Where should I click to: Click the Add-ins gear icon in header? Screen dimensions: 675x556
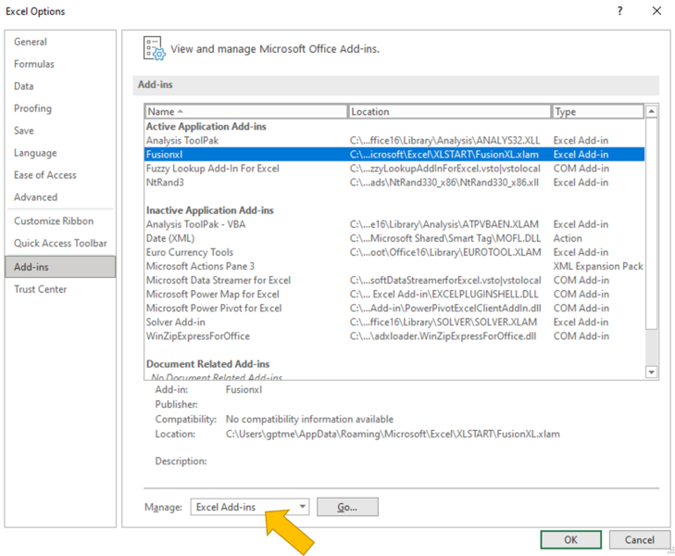click(x=154, y=48)
